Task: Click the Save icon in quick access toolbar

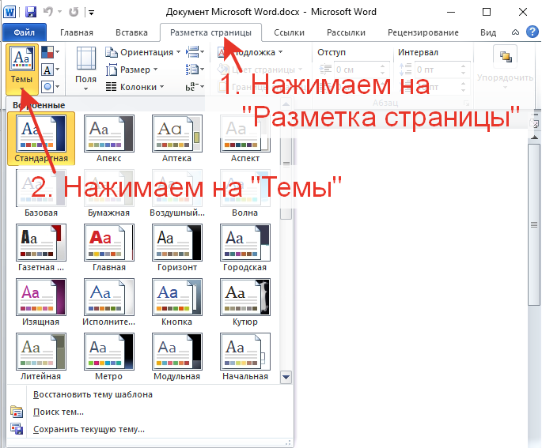Action: pos(31,12)
